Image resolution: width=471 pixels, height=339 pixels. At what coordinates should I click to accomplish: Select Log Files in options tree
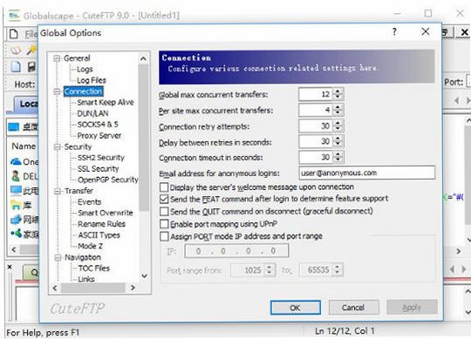[92, 80]
